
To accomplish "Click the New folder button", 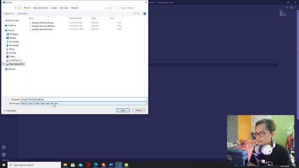I will click(x=23, y=14).
